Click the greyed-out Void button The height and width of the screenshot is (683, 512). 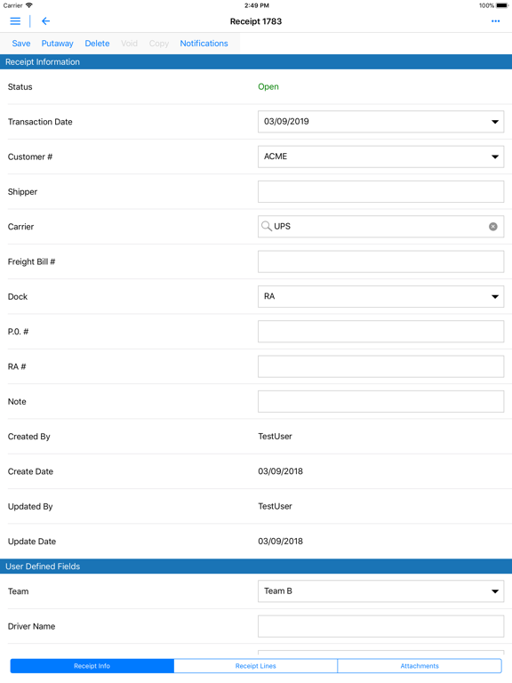(129, 44)
